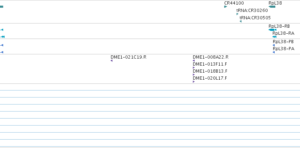
Task: Select the DME1-020L17.F label
Action: point(210,78)
